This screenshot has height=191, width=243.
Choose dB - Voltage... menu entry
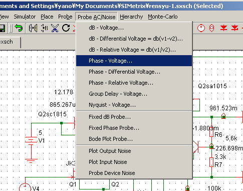tap(134, 28)
